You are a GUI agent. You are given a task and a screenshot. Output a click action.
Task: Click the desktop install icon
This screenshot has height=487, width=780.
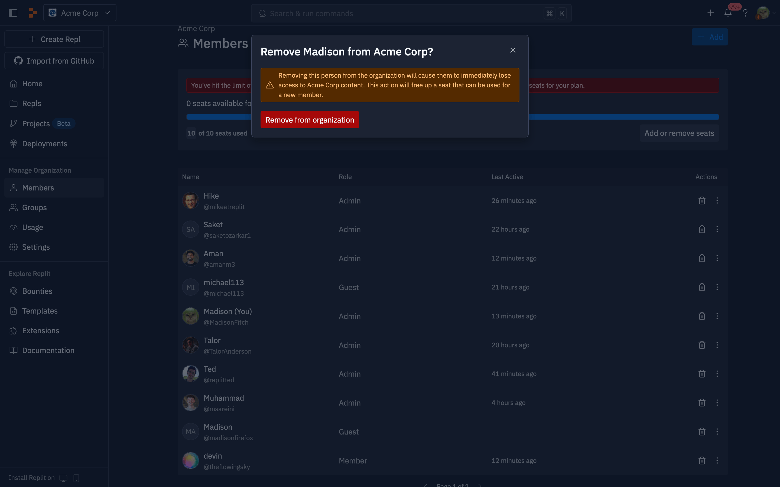pyautogui.click(x=63, y=478)
